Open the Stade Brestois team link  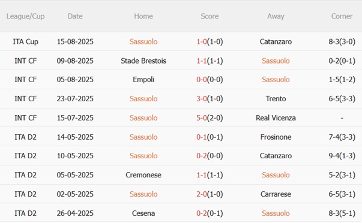143,61
